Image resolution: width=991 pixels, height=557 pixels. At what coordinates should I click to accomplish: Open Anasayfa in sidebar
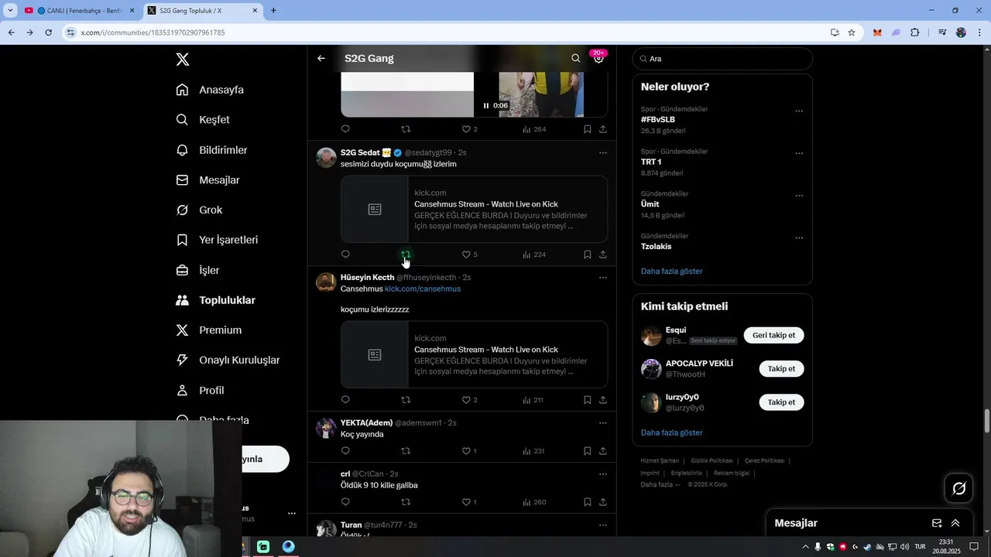click(x=210, y=90)
